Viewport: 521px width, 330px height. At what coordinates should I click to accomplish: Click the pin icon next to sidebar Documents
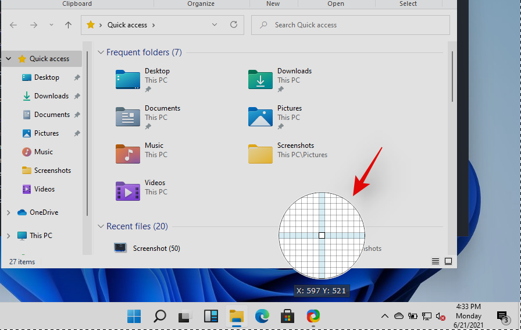[x=77, y=115]
